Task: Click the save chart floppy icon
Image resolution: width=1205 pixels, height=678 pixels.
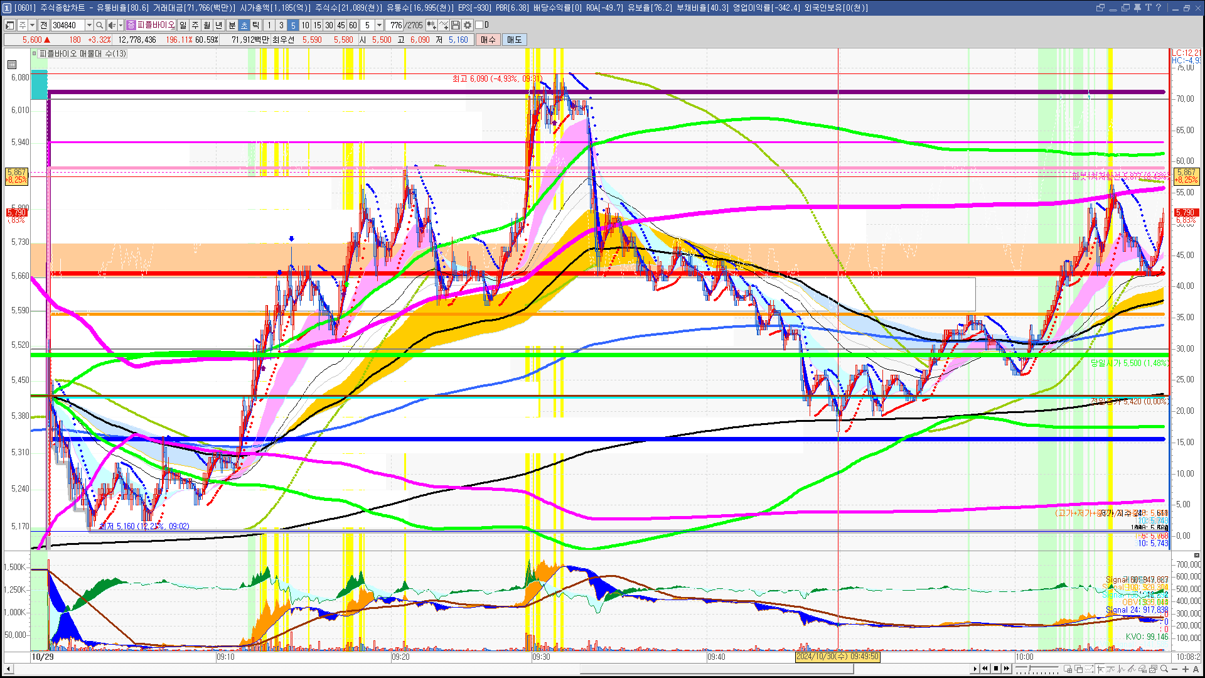Action: click(x=456, y=25)
